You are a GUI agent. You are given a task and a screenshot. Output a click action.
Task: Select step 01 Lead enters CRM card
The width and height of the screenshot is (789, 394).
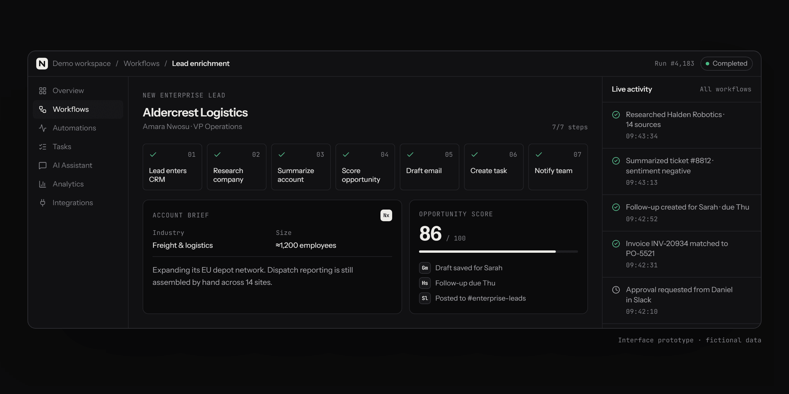click(x=172, y=167)
